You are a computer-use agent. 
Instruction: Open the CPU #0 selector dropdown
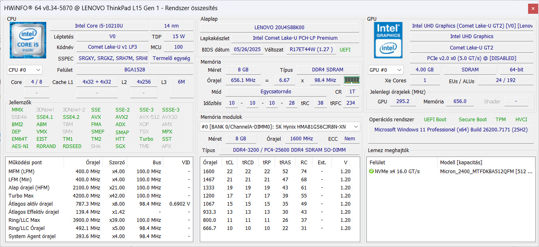[x=25, y=70]
